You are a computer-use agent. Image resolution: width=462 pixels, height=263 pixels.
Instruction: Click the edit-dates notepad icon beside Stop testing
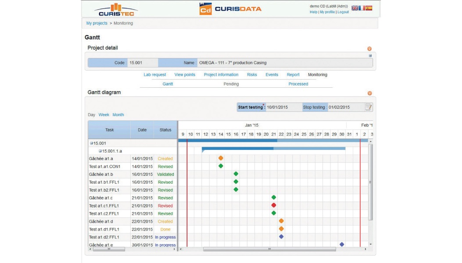(369, 107)
